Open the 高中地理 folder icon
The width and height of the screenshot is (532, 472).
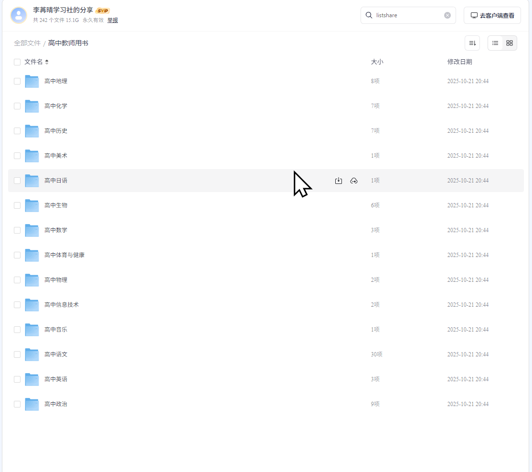32,81
